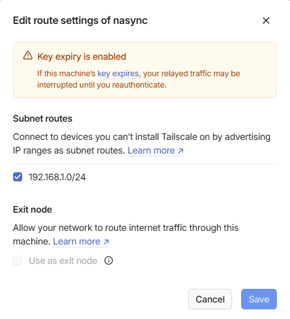Image resolution: width=290 pixels, height=319 pixels.
Task: Click the relayed traffic warning description text
Action: [139, 80]
